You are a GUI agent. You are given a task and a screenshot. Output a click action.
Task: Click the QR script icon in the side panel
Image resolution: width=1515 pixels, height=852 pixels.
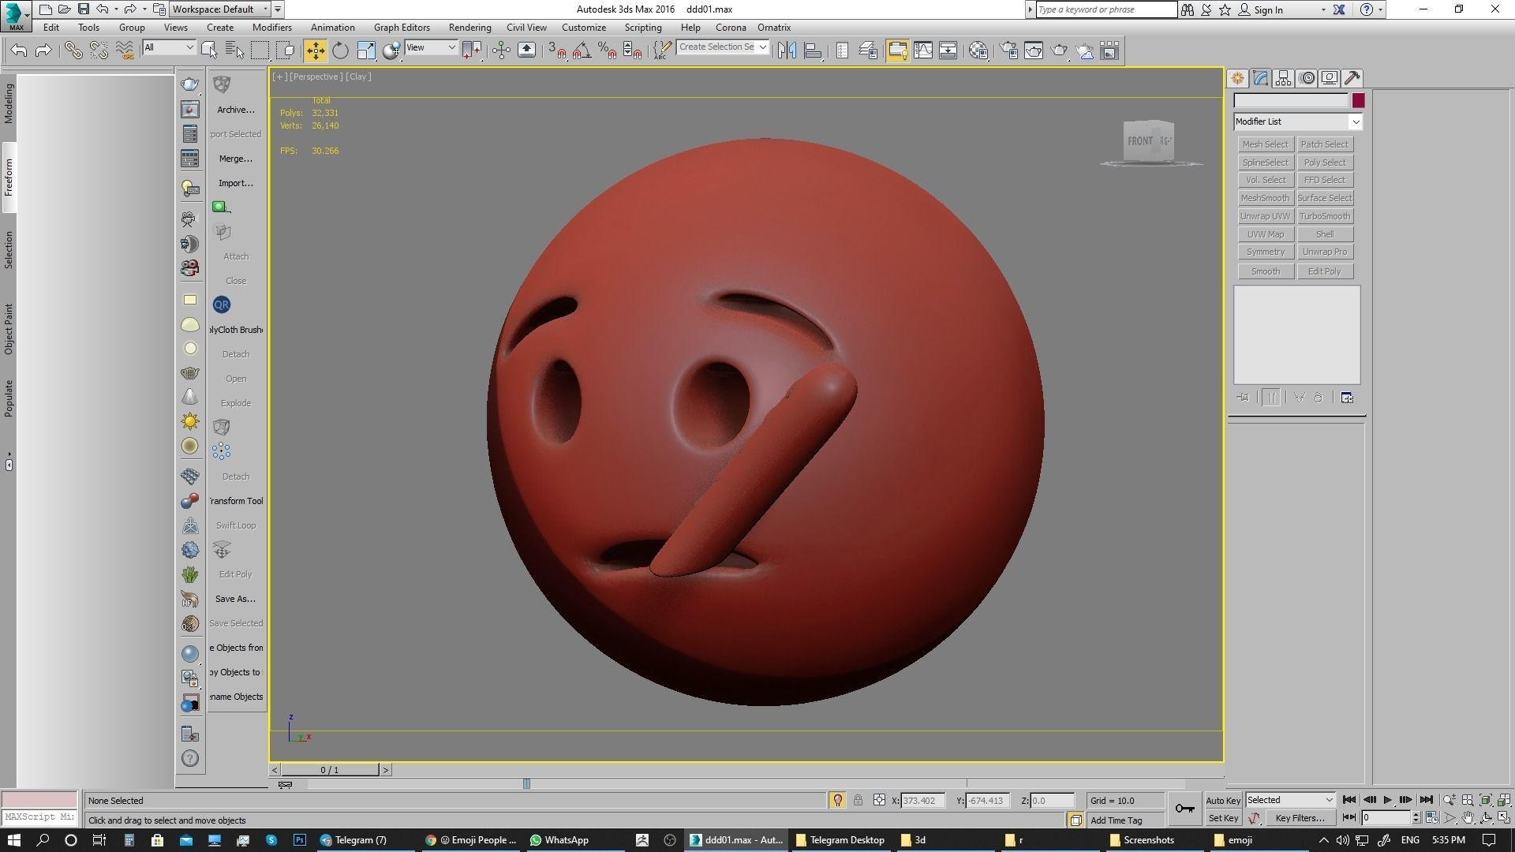222,305
